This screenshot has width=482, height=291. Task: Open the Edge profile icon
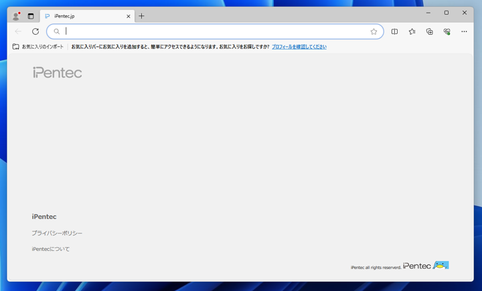16,16
